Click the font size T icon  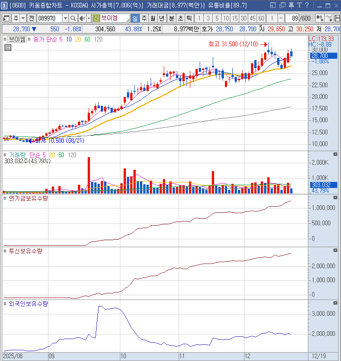(299, 5)
